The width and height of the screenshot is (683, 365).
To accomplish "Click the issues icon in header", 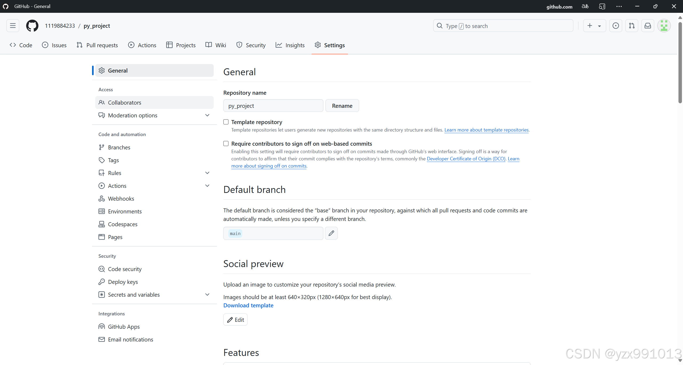I will coord(616,26).
